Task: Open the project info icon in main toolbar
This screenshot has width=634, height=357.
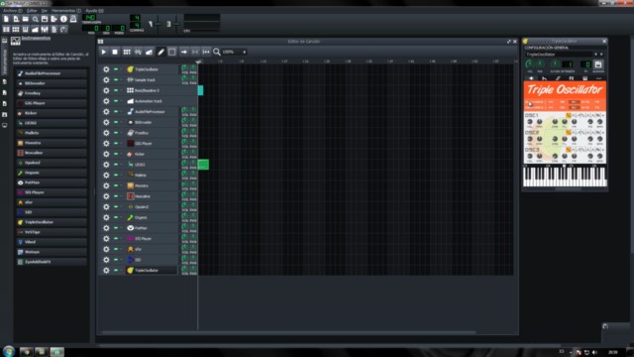Action: [63, 19]
